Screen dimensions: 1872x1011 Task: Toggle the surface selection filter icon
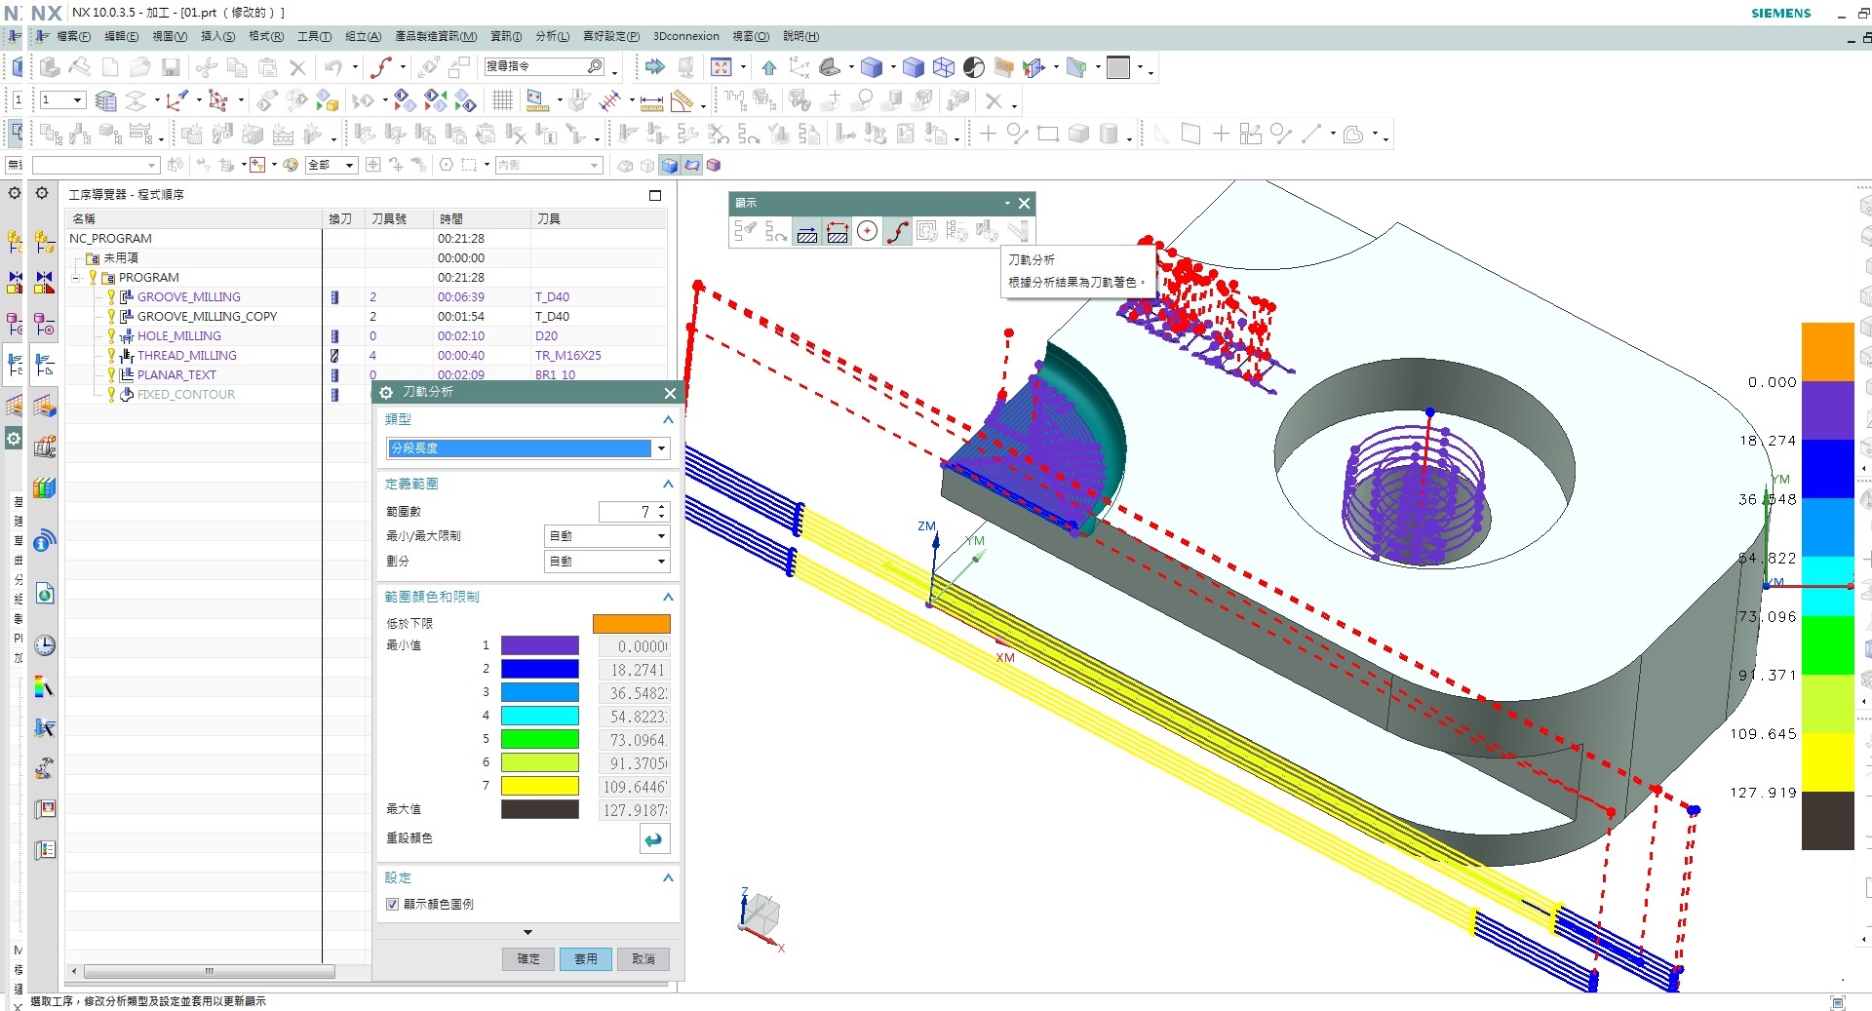coord(691,165)
